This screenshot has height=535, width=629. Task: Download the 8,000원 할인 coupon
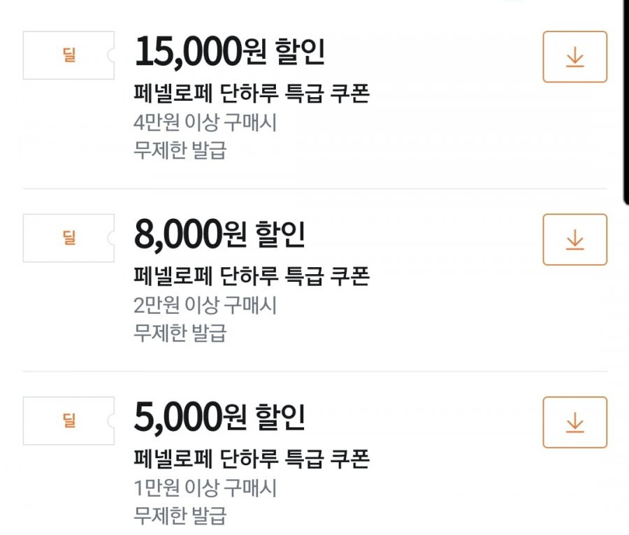point(575,240)
